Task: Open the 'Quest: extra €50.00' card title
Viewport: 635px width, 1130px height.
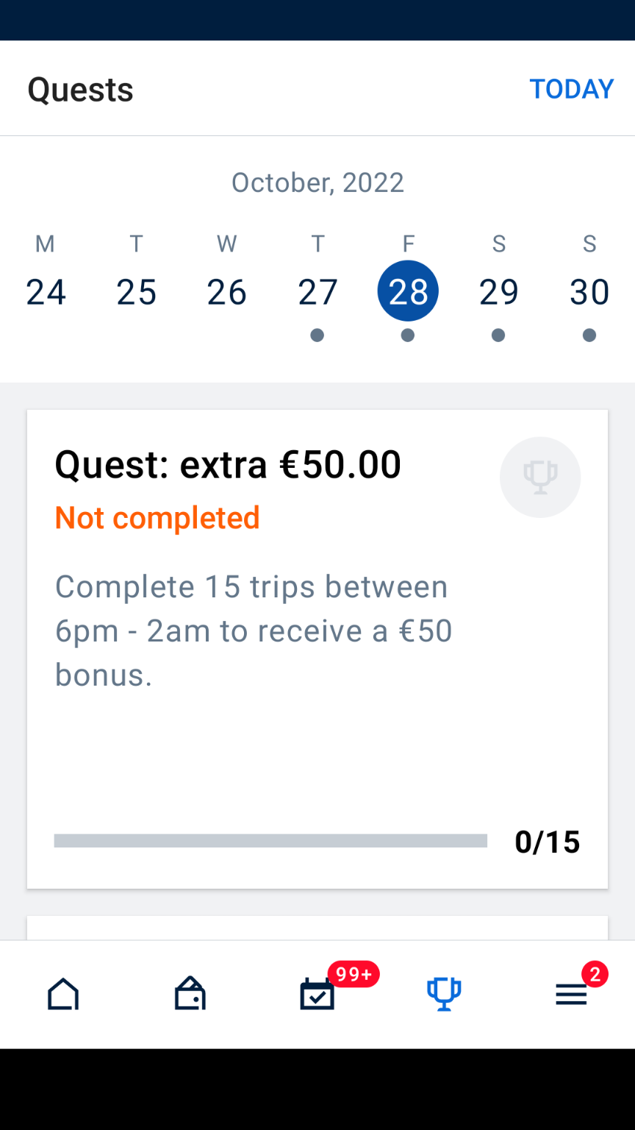Action: 228,465
